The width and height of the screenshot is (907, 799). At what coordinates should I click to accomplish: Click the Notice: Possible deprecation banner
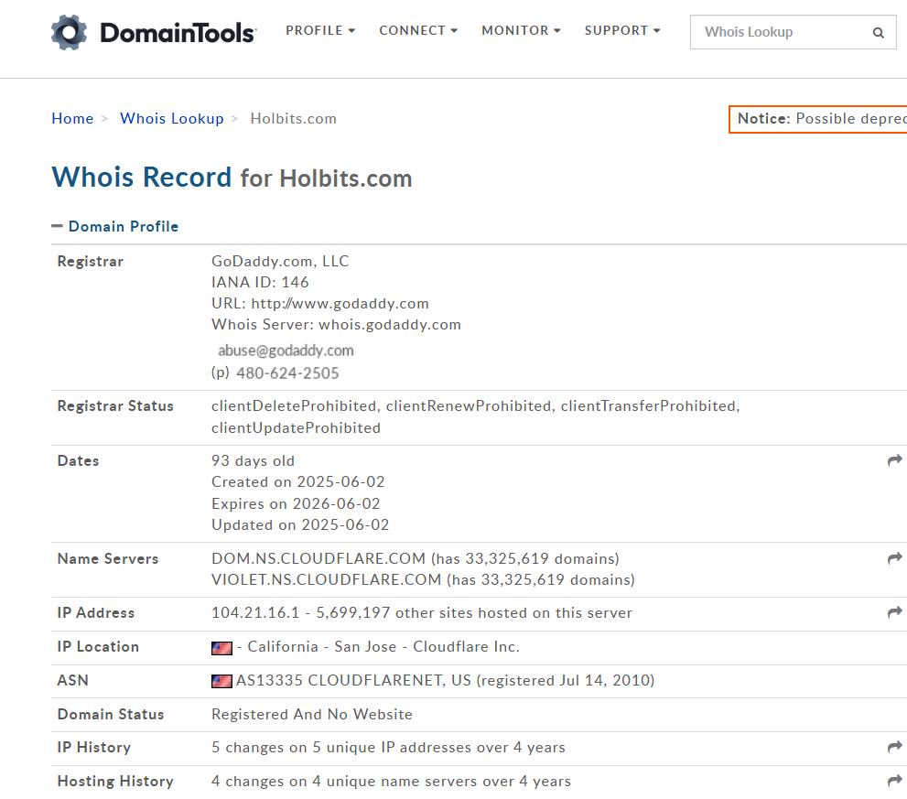pos(818,119)
